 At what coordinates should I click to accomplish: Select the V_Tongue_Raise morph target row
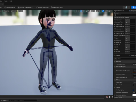pos(125,22)
